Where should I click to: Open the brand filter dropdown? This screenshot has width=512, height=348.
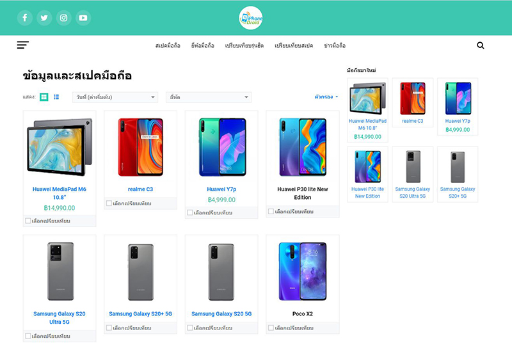coord(209,97)
